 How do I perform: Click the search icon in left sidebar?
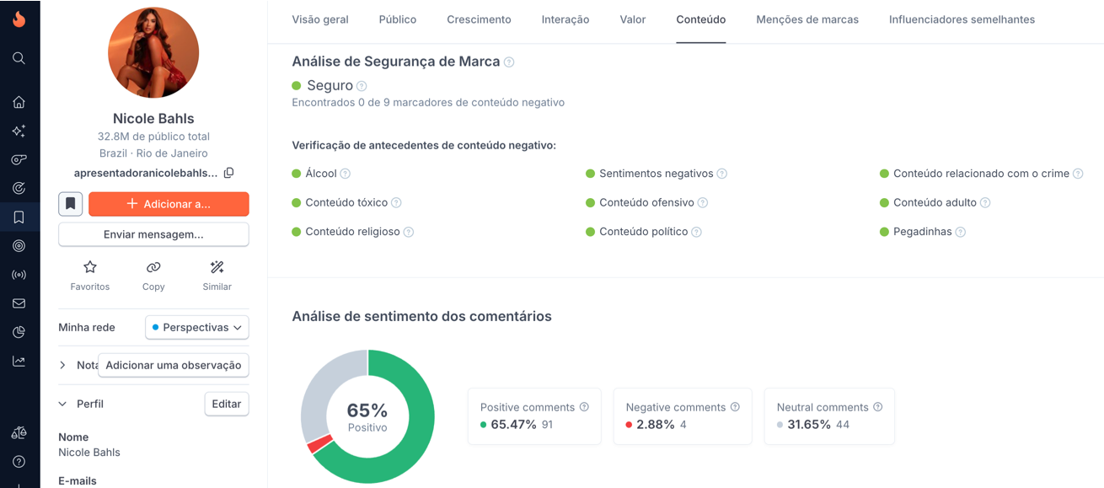click(x=19, y=58)
